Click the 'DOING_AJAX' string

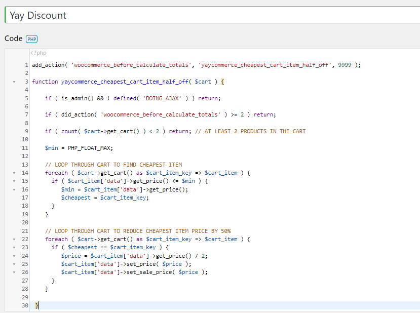(x=162, y=98)
